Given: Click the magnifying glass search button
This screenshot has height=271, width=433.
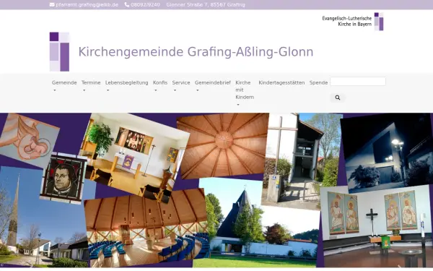Looking at the screenshot, I should [x=338, y=98].
